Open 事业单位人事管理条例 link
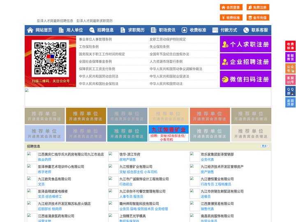The height and width of the screenshot is (222, 296). (x=95, y=39)
